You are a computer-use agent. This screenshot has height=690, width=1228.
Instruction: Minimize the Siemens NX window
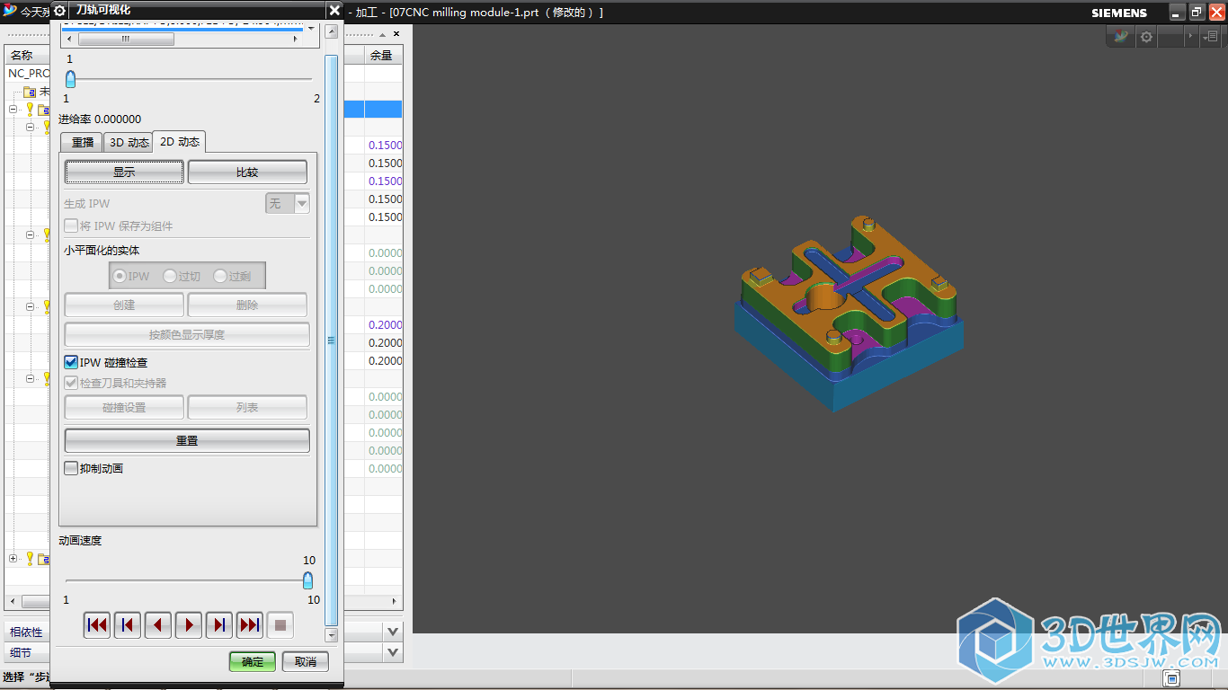tap(1178, 12)
